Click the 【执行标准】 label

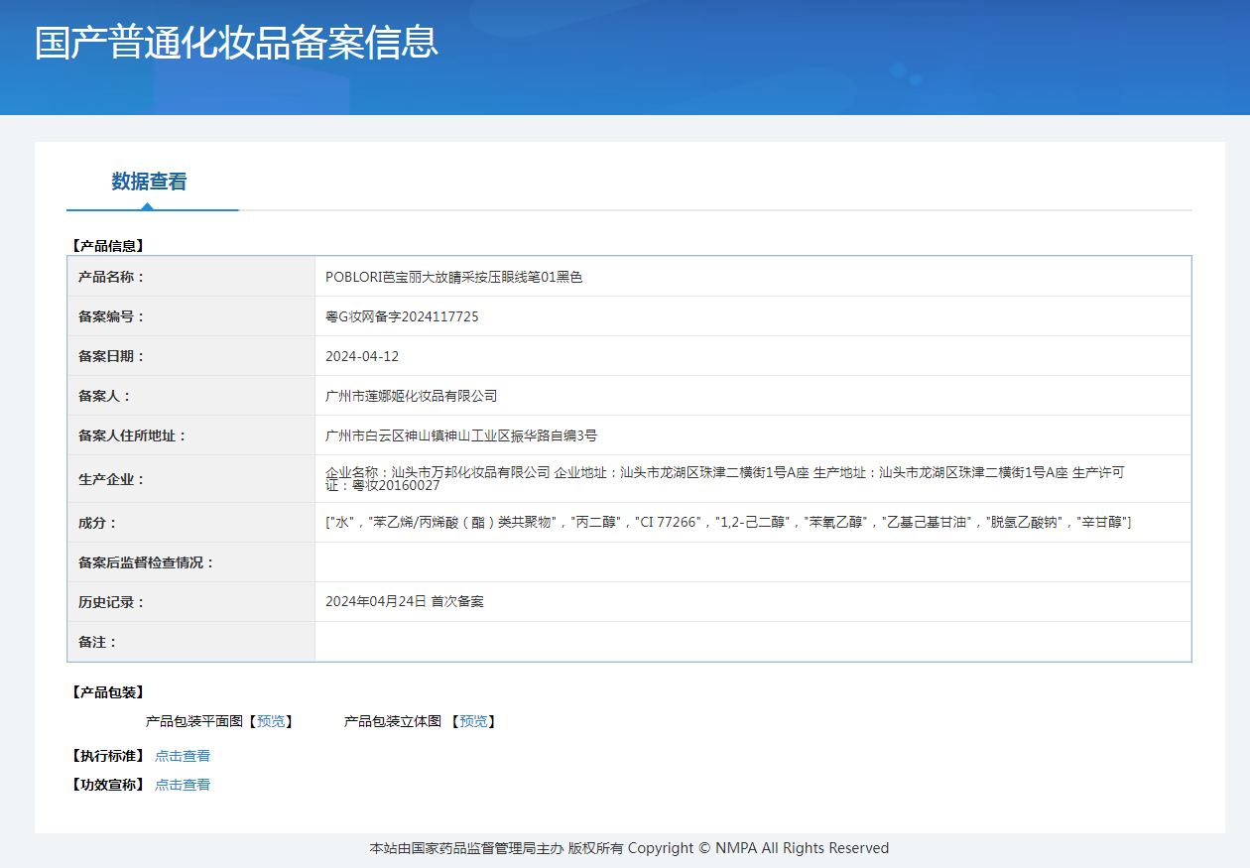(107, 756)
